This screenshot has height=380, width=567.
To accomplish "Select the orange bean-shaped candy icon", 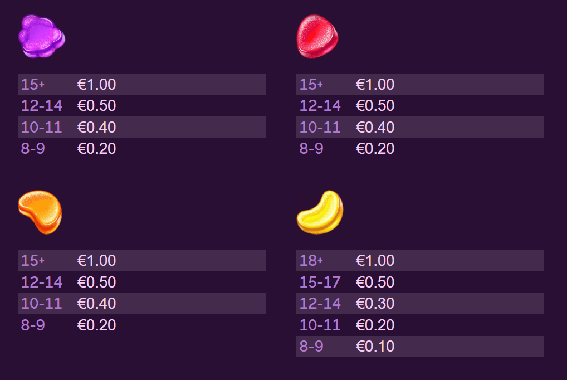I will click(x=40, y=212).
